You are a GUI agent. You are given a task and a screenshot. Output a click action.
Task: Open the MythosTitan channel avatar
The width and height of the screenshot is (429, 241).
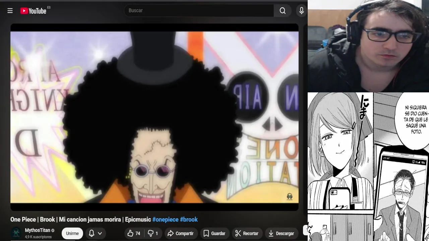16,233
